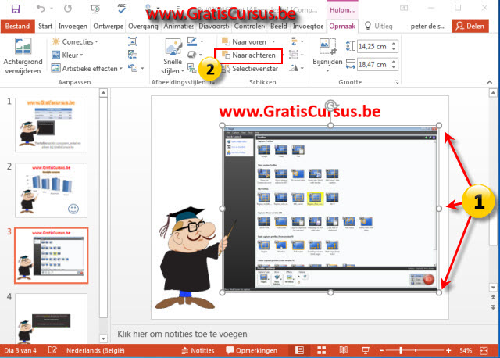Click Achtergrond verwijderen

pyautogui.click(x=23, y=56)
